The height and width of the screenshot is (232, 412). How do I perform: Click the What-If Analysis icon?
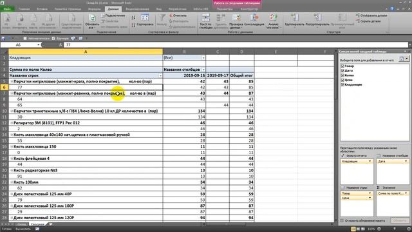tap(273, 18)
